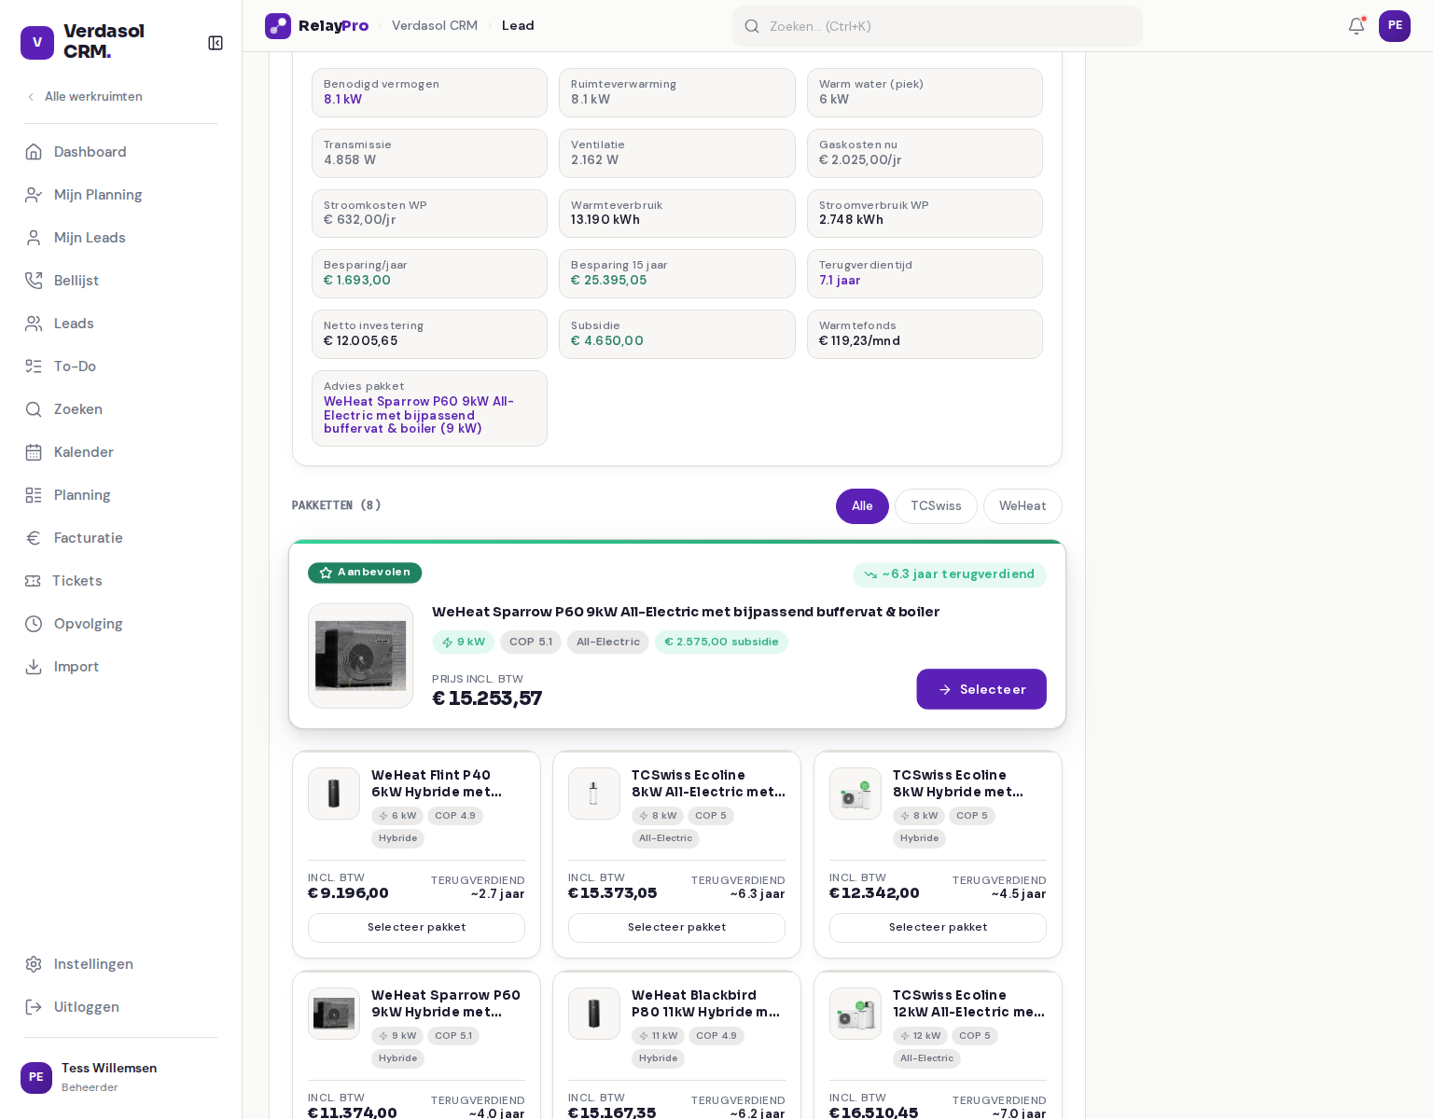Click the Terugverdientijd "7.1 jaar" value
Viewport: 1433px width, 1119px height.
[840, 281]
